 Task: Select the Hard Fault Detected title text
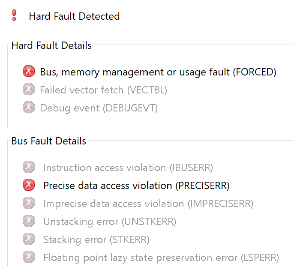coord(74,16)
